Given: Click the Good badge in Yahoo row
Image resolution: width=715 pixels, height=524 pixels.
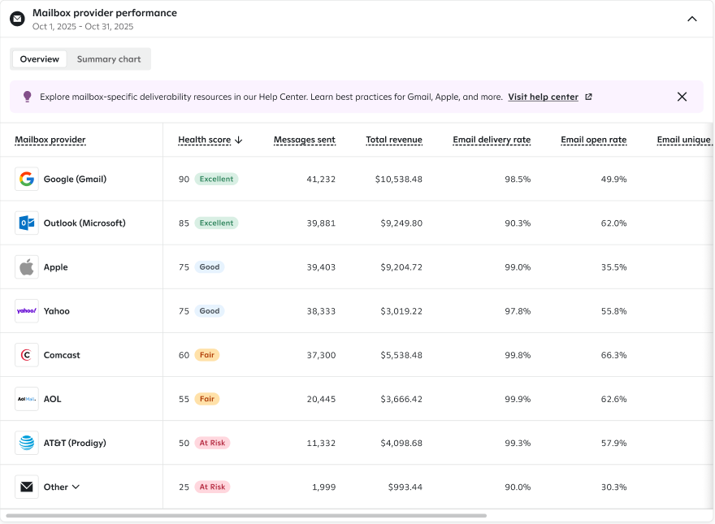Looking at the screenshot, I should point(210,311).
